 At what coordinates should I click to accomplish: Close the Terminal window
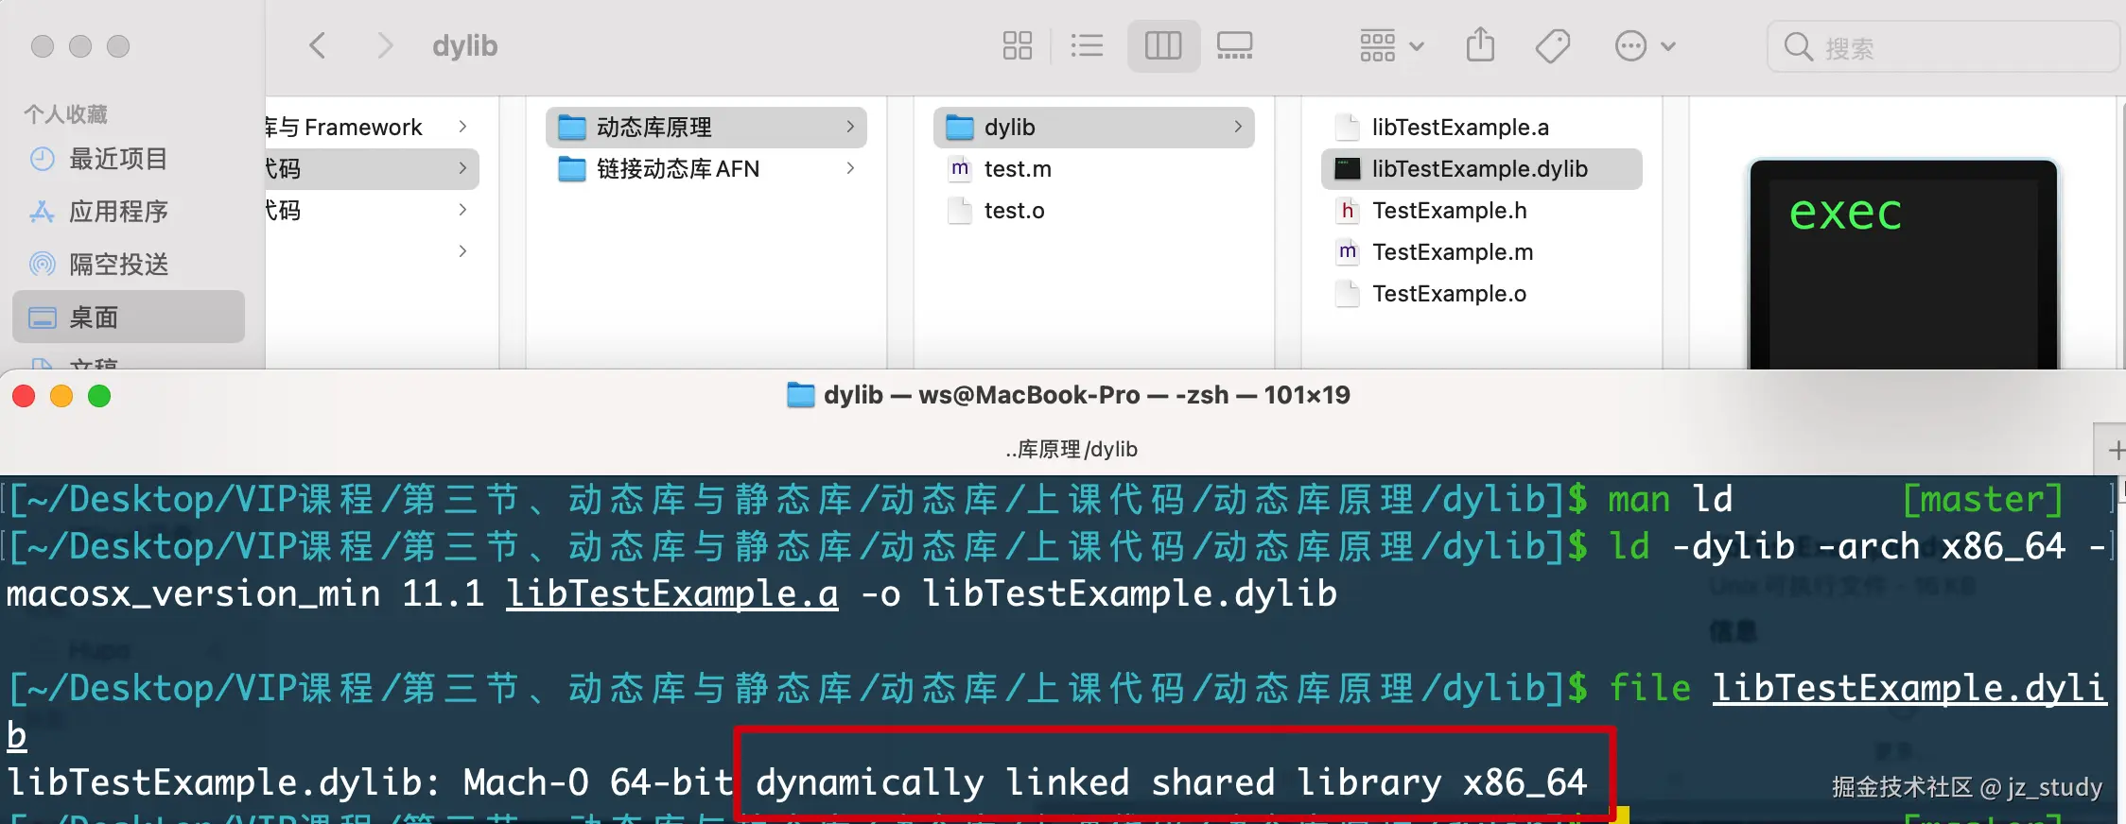pos(24,396)
